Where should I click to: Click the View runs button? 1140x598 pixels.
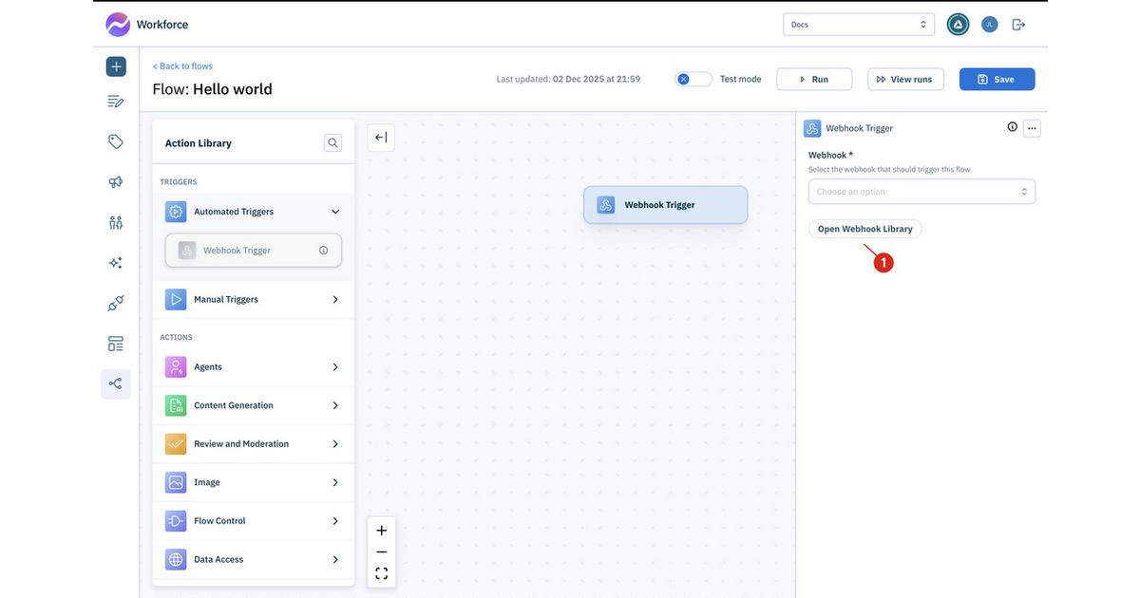point(905,79)
